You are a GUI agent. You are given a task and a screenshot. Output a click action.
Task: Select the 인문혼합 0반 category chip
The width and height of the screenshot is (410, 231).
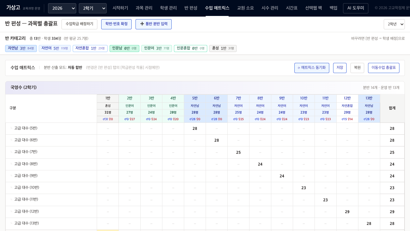pyautogui.click(x=191, y=48)
